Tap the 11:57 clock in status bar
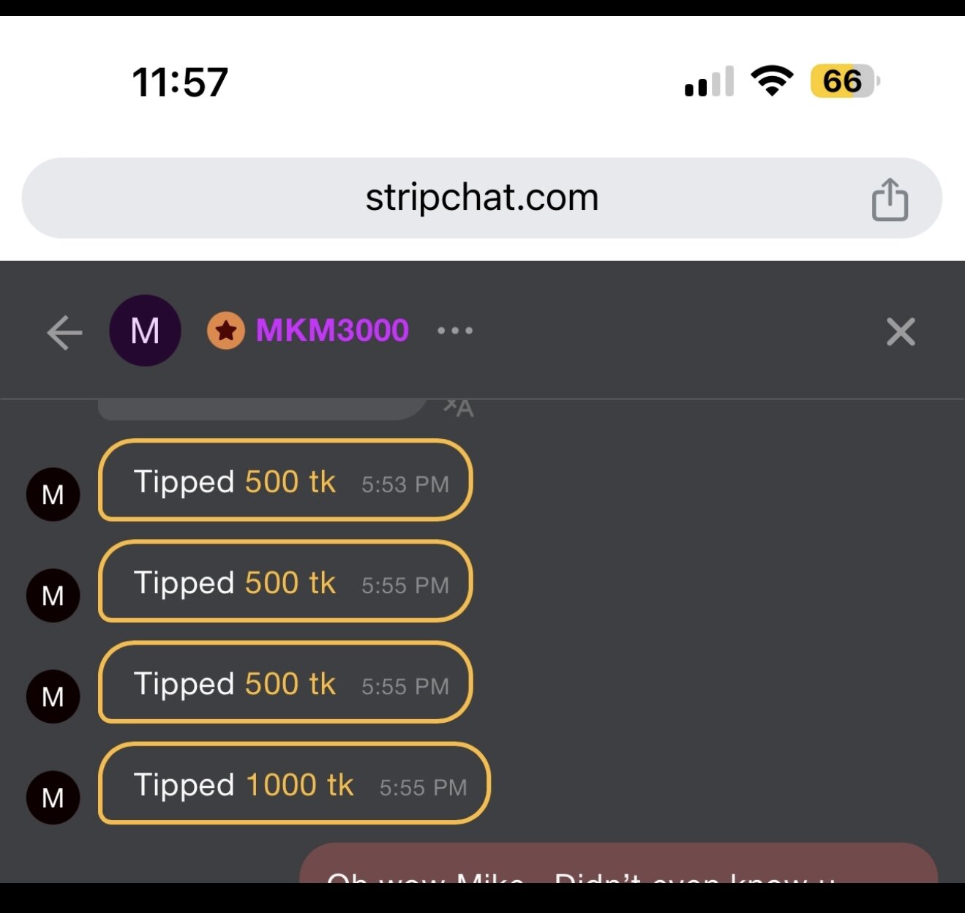965x913 pixels. pos(180,82)
